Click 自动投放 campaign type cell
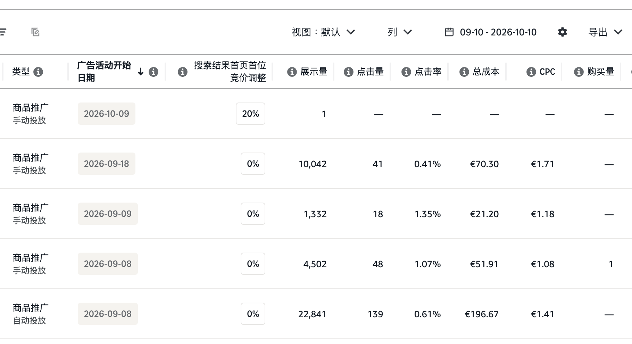The width and height of the screenshot is (632, 344). [30, 320]
